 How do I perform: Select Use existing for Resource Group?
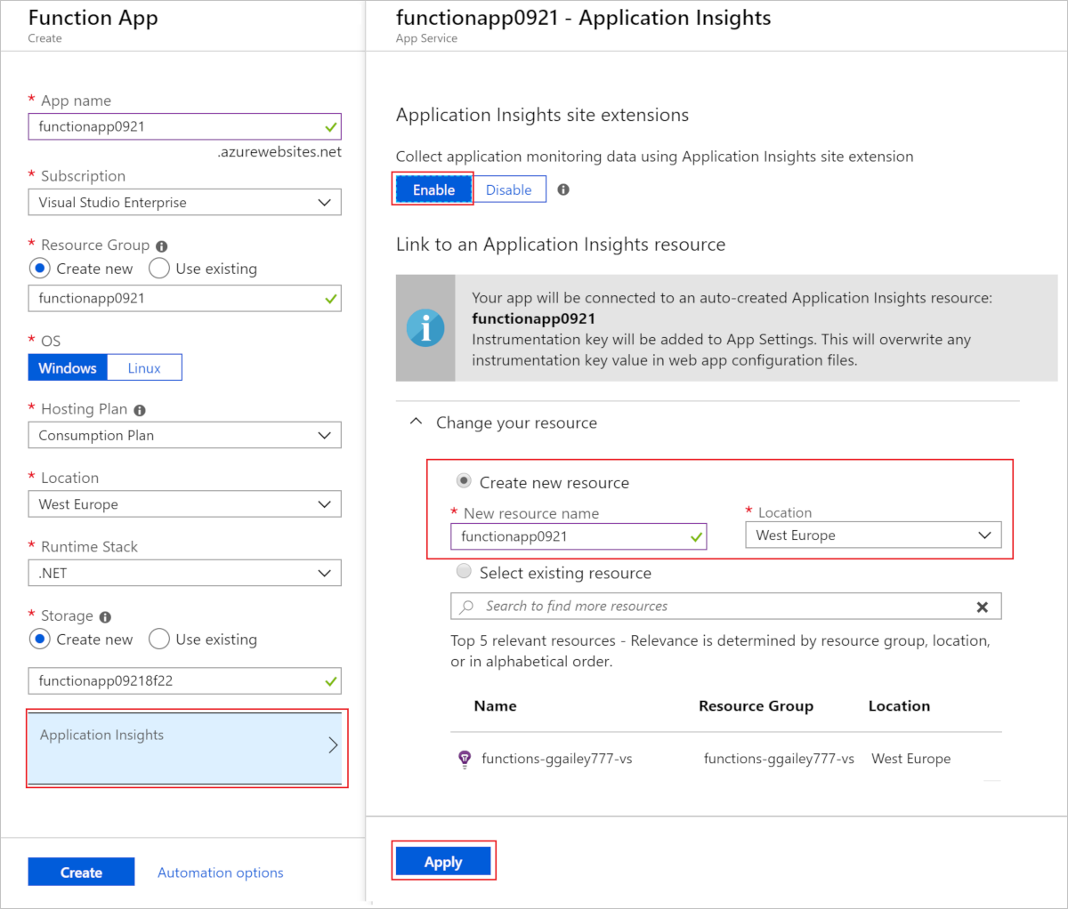159,268
